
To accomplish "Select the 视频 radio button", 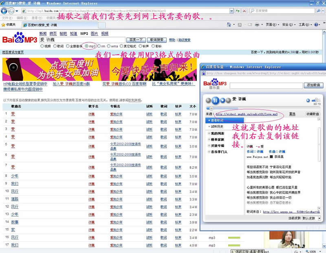I will (42, 46).
